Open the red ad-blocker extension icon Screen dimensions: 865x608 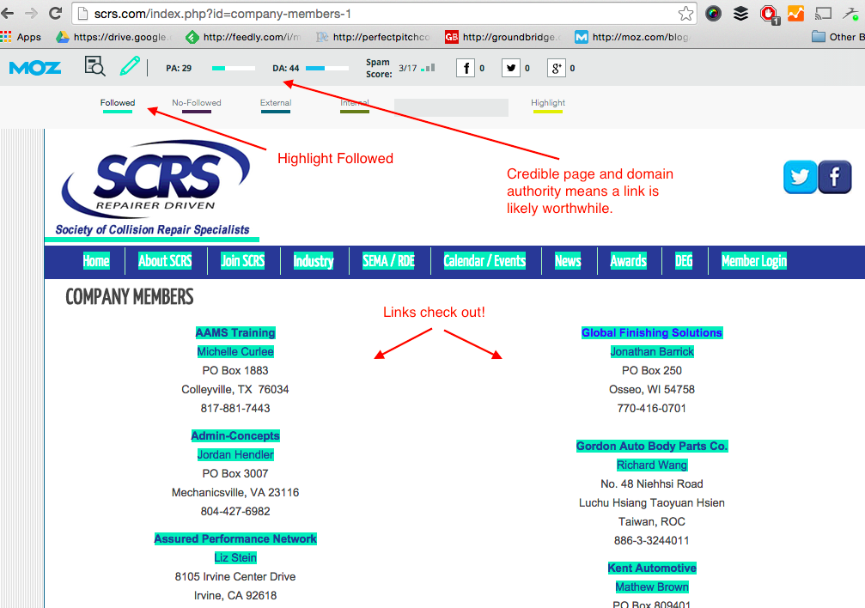click(x=769, y=15)
